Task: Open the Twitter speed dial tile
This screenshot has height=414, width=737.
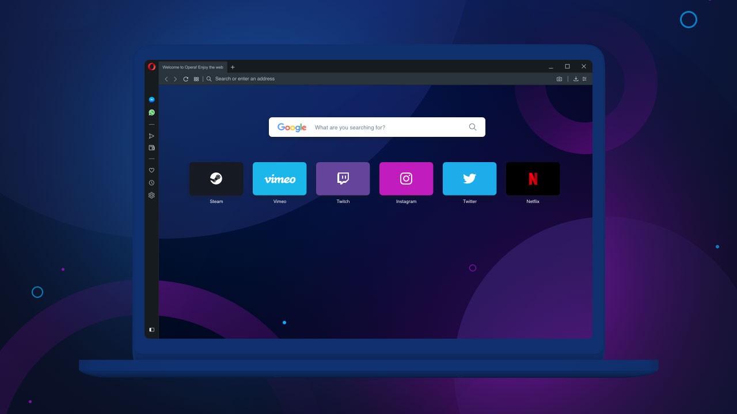Action: click(470, 179)
